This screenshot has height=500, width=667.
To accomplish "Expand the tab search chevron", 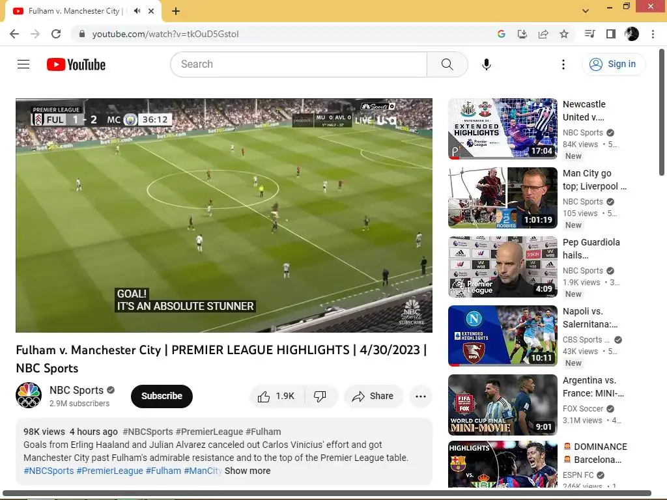I will (x=586, y=11).
